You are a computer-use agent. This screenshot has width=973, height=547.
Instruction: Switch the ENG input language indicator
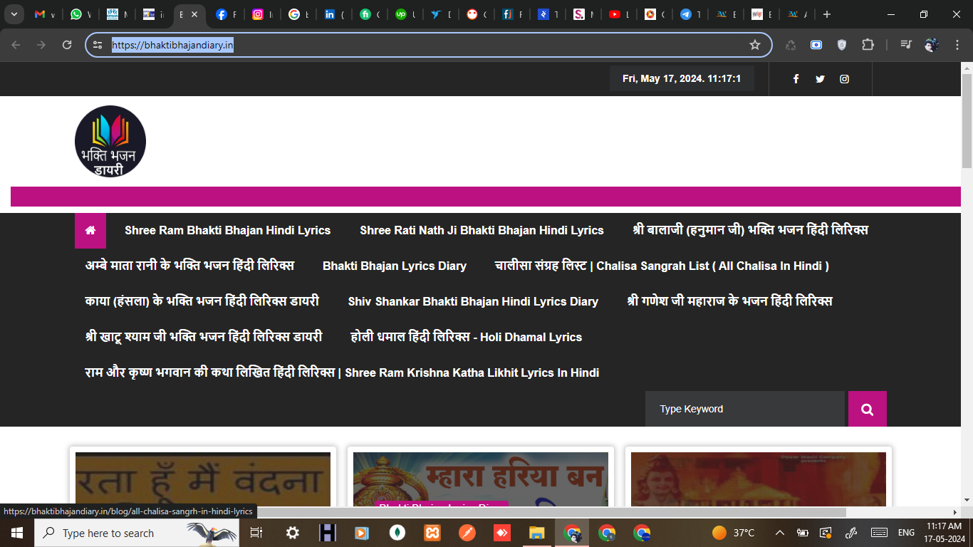[x=906, y=533]
